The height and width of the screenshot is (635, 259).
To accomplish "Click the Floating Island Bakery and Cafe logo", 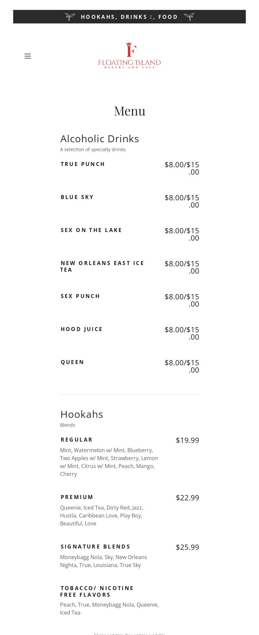I will pos(129,55).
